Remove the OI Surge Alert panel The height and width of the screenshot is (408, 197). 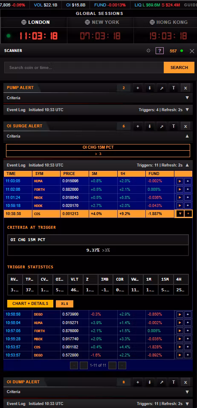[185, 126]
